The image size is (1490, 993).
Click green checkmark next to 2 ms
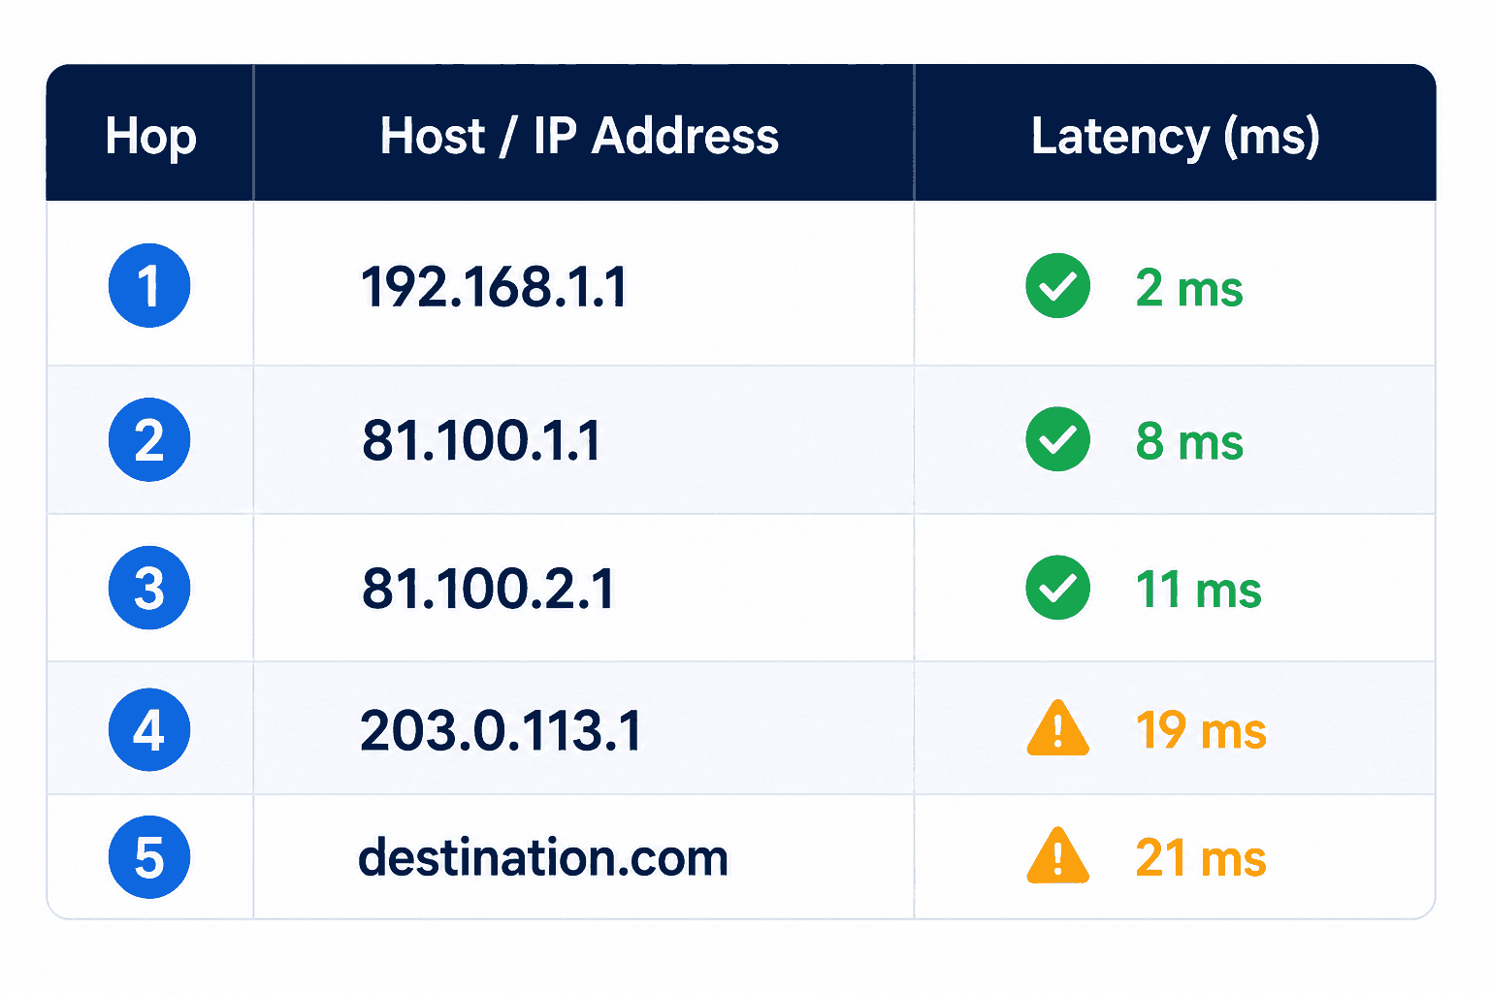(x=1058, y=286)
